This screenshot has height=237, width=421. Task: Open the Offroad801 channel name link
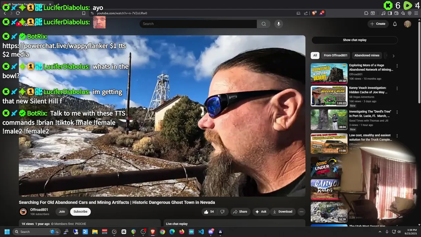(x=39, y=210)
